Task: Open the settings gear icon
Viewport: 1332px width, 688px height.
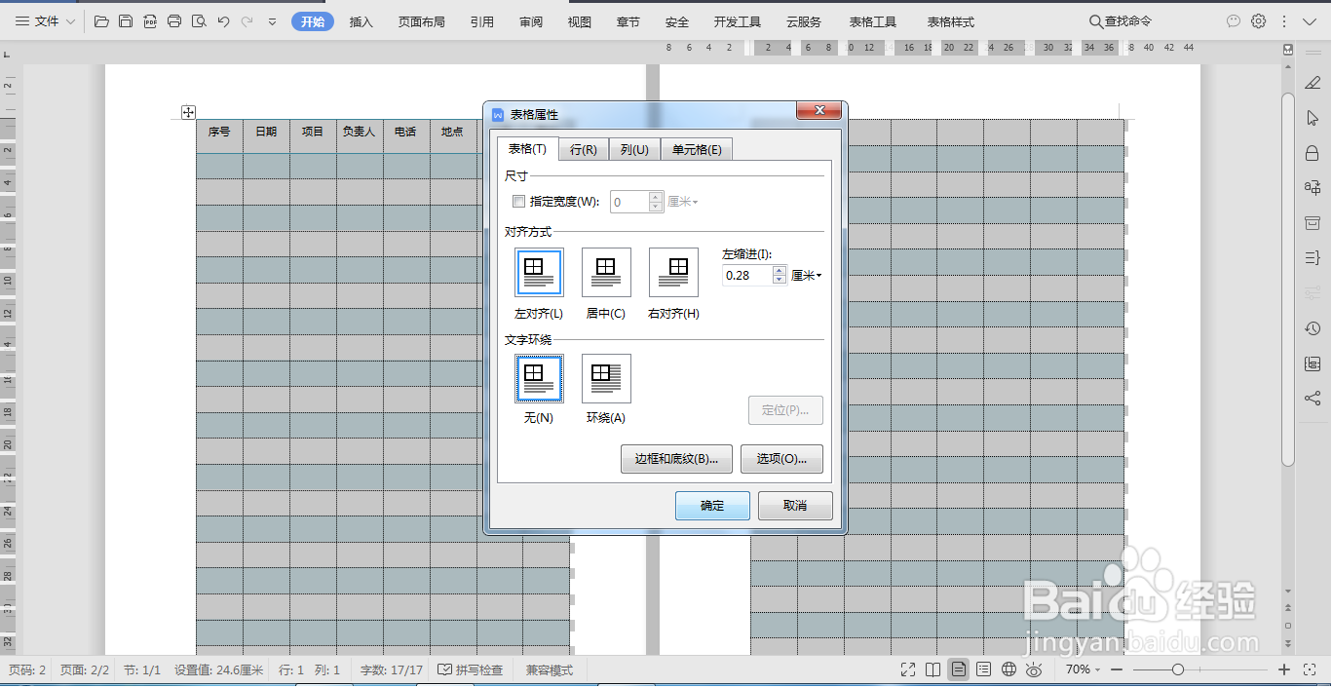Action: (x=1259, y=21)
